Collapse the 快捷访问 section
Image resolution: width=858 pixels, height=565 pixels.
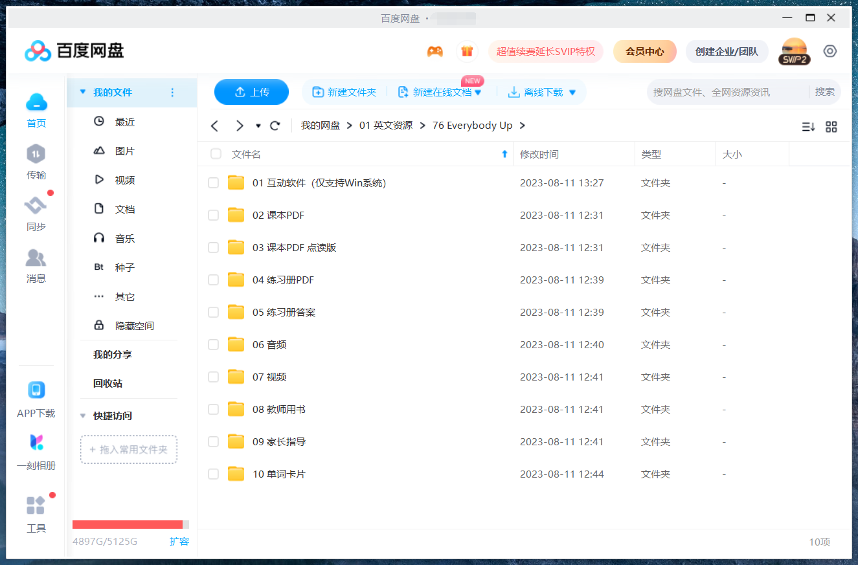pos(84,416)
